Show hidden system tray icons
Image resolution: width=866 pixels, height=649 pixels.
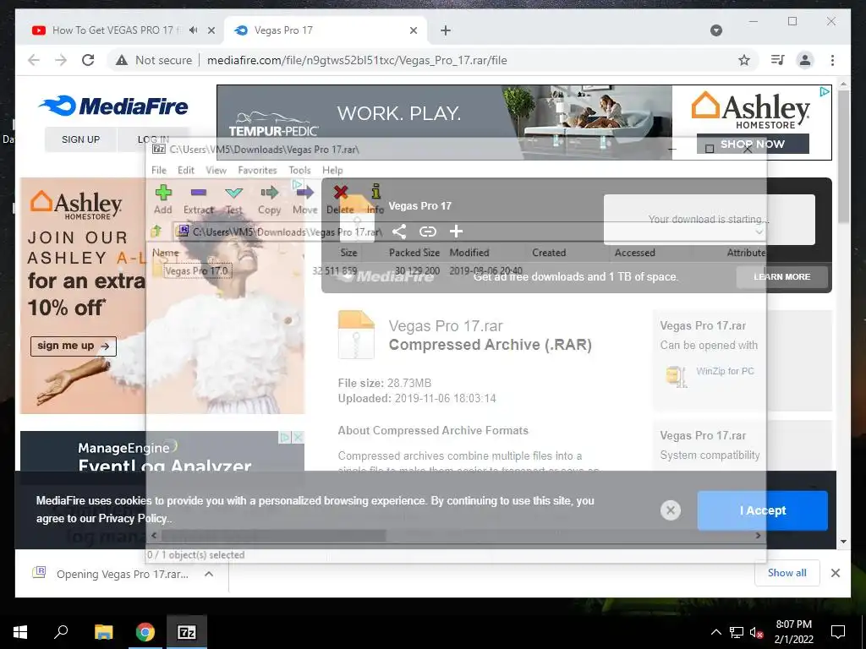click(x=715, y=632)
